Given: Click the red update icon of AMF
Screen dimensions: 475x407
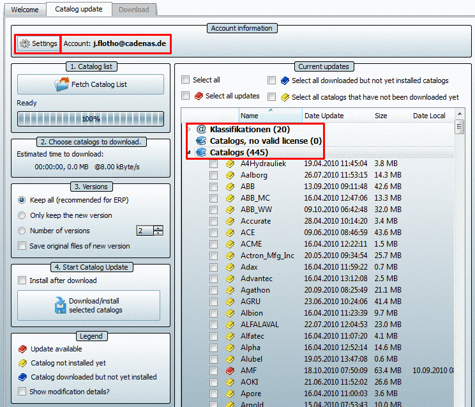Looking at the screenshot, I should click(x=230, y=371).
